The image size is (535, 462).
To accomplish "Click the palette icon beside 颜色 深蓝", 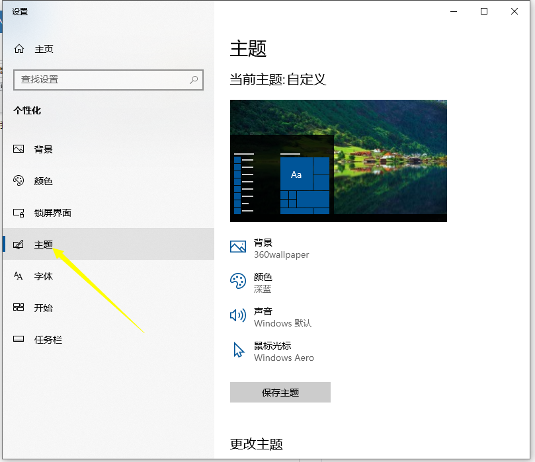I will (237, 281).
